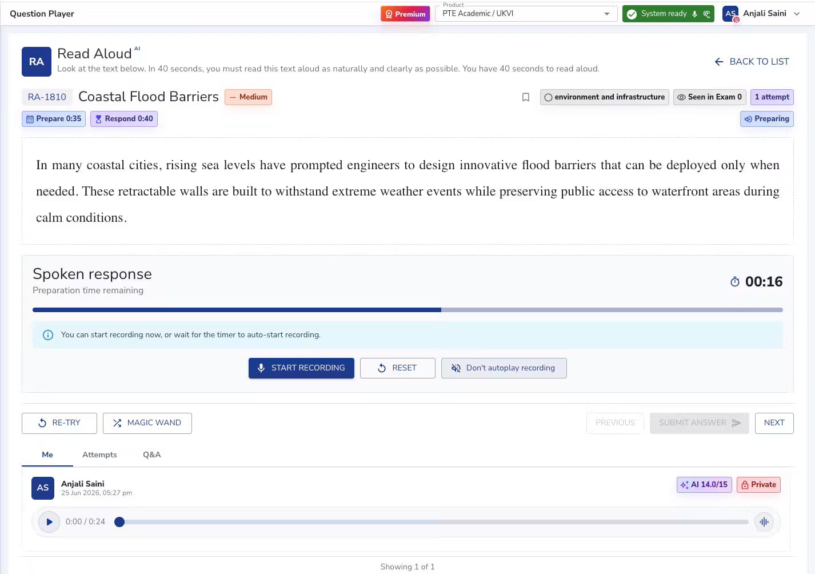Bookmark this question with the bookmark icon
This screenshot has height=574, width=815.
click(x=526, y=97)
